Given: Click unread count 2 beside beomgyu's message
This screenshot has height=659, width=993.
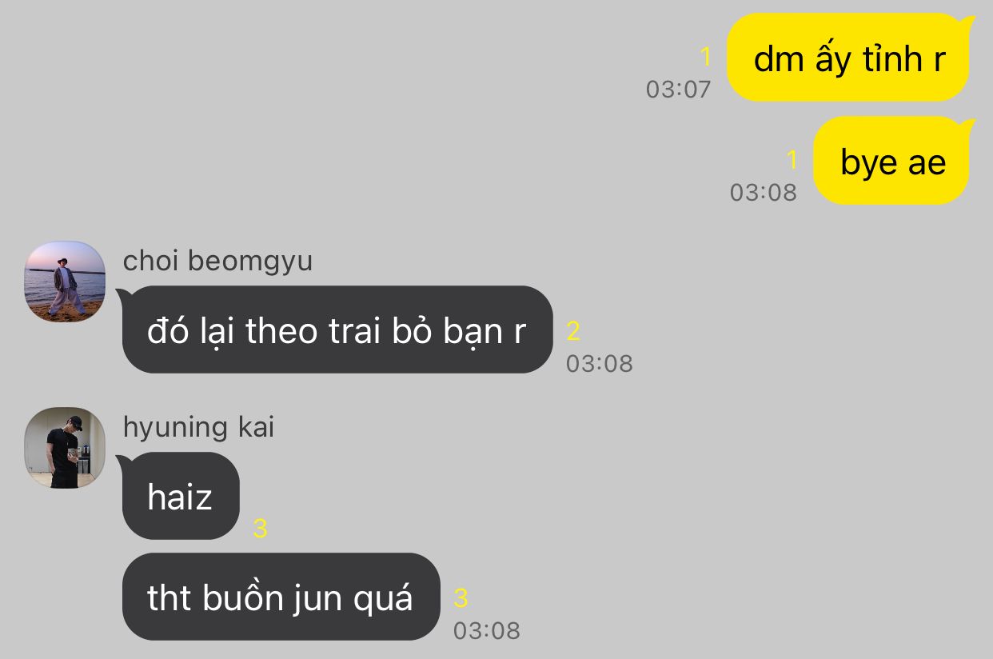Looking at the screenshot, I should (x=573, y=330).
